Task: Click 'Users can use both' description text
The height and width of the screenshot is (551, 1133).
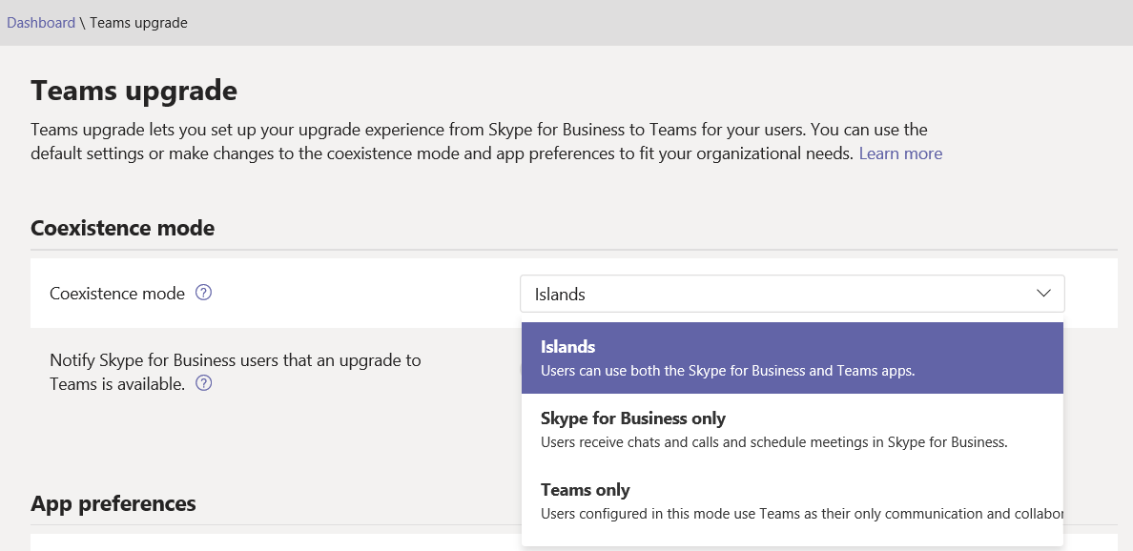Action: [x=727, y=371]
